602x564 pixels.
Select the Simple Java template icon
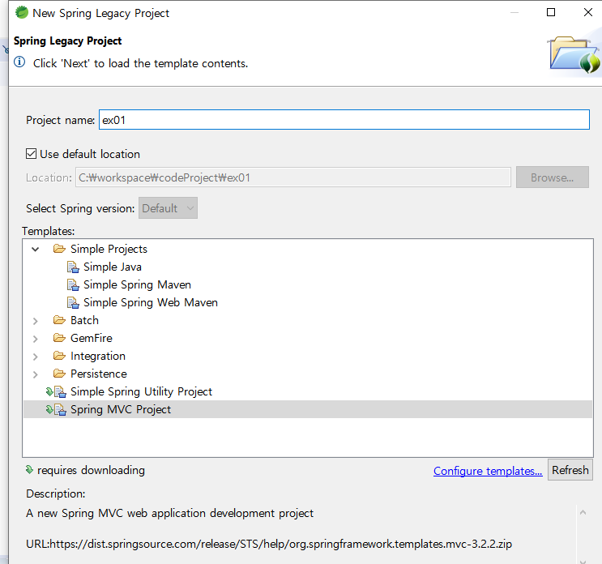pos(73,267)
